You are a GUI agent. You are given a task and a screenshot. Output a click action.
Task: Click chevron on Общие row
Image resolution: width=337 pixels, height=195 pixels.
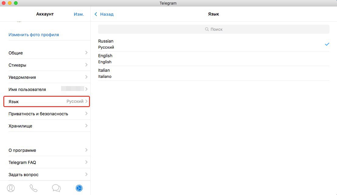click(86, 53)
